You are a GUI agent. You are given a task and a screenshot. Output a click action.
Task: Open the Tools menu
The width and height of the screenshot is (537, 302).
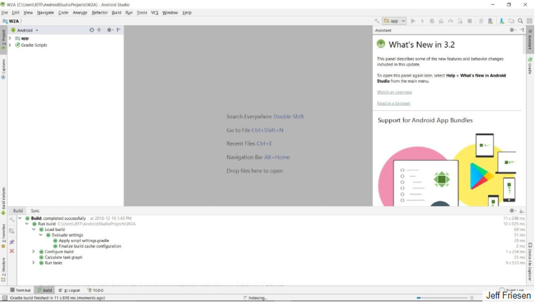coord(141,12)
